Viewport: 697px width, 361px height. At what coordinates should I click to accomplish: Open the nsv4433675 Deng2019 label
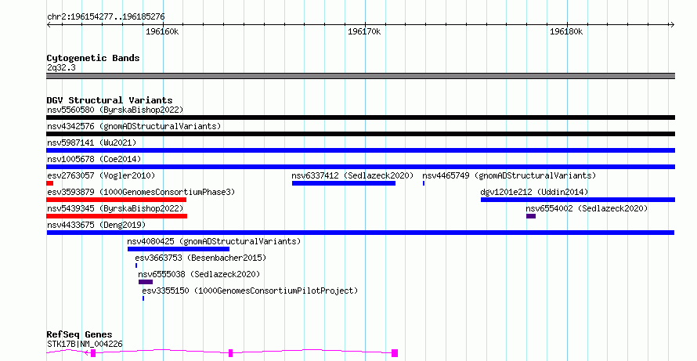click(96, 225)
